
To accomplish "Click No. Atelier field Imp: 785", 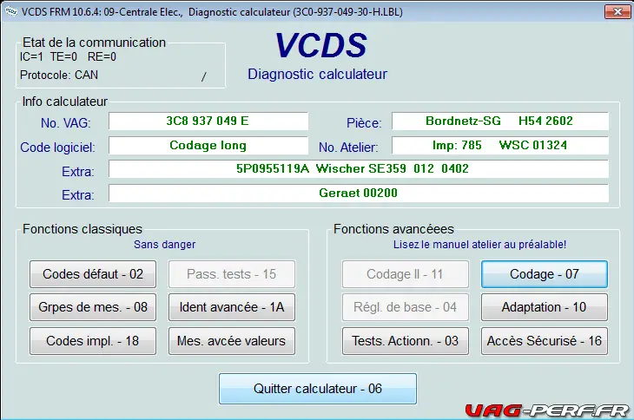I will coord(499,146).
